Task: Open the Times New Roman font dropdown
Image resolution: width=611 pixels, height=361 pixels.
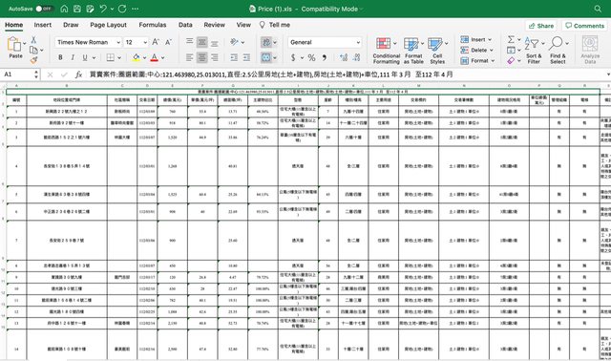Action: click(x=89, y=42)
